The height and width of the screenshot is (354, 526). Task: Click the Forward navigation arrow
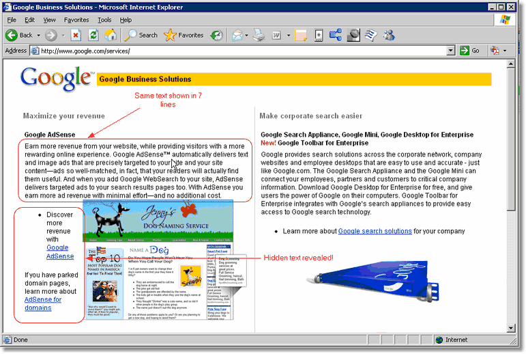pyautogui.click(x=51, y=35)
